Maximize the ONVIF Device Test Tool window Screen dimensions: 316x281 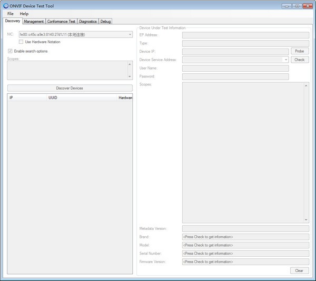[x=297, y=6]
